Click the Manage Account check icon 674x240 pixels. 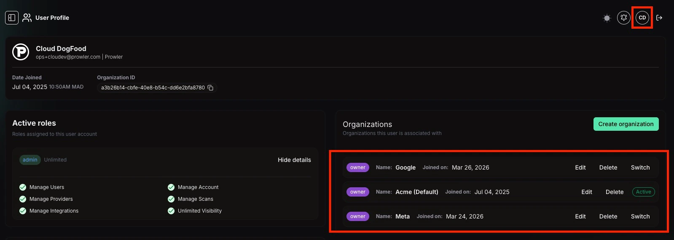[171, 187]
